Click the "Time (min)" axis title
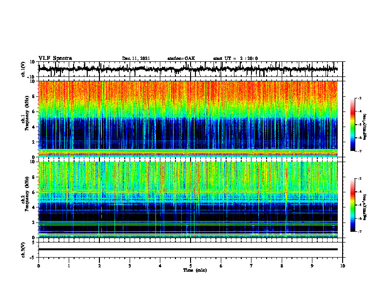The image size is (386, 298). 195,270
